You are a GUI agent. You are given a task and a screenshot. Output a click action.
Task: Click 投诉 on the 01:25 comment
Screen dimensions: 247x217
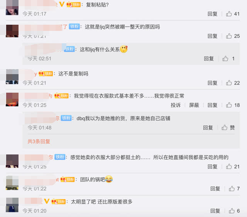tap(176, 105)
